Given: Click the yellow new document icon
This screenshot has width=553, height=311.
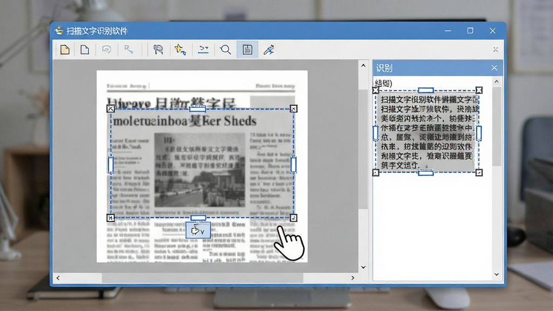Looking at the screenshot, I should pos(65,50).
